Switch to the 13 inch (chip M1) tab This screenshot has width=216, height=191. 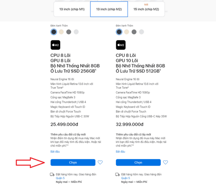tap(72, 9)
